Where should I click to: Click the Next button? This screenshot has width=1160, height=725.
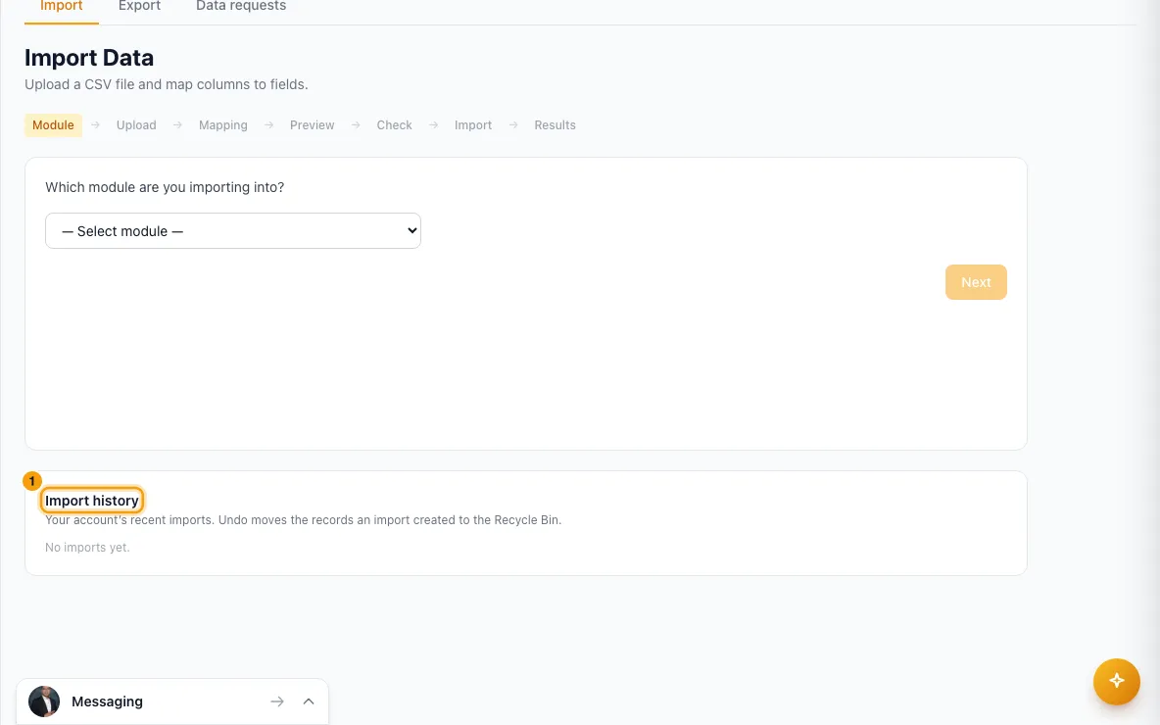click(x=976, y=282)
